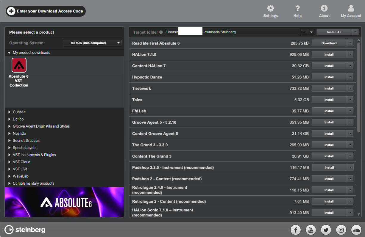365x237 pixels.
Task: Click the plus icon for Download Access Code
Action: (x=11, y=11)
